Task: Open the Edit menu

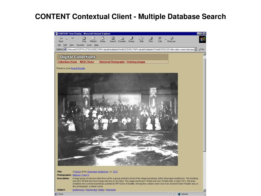Action: click(65, 45)
